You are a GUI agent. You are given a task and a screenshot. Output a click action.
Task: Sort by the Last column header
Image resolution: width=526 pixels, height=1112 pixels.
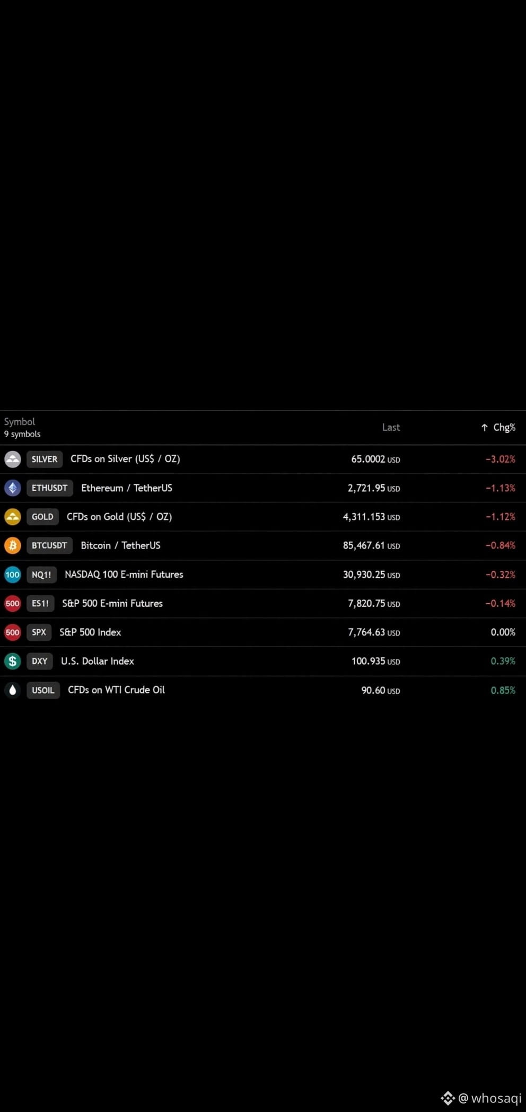point(391,428)
